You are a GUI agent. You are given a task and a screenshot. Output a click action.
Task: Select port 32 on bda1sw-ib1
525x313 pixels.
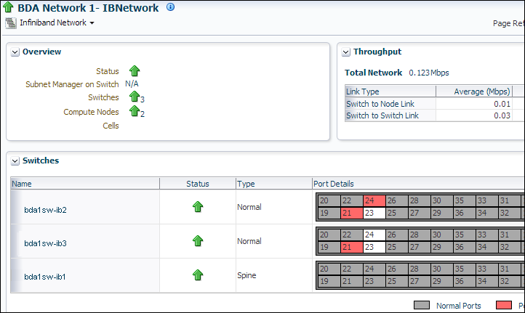click(510, 281)
